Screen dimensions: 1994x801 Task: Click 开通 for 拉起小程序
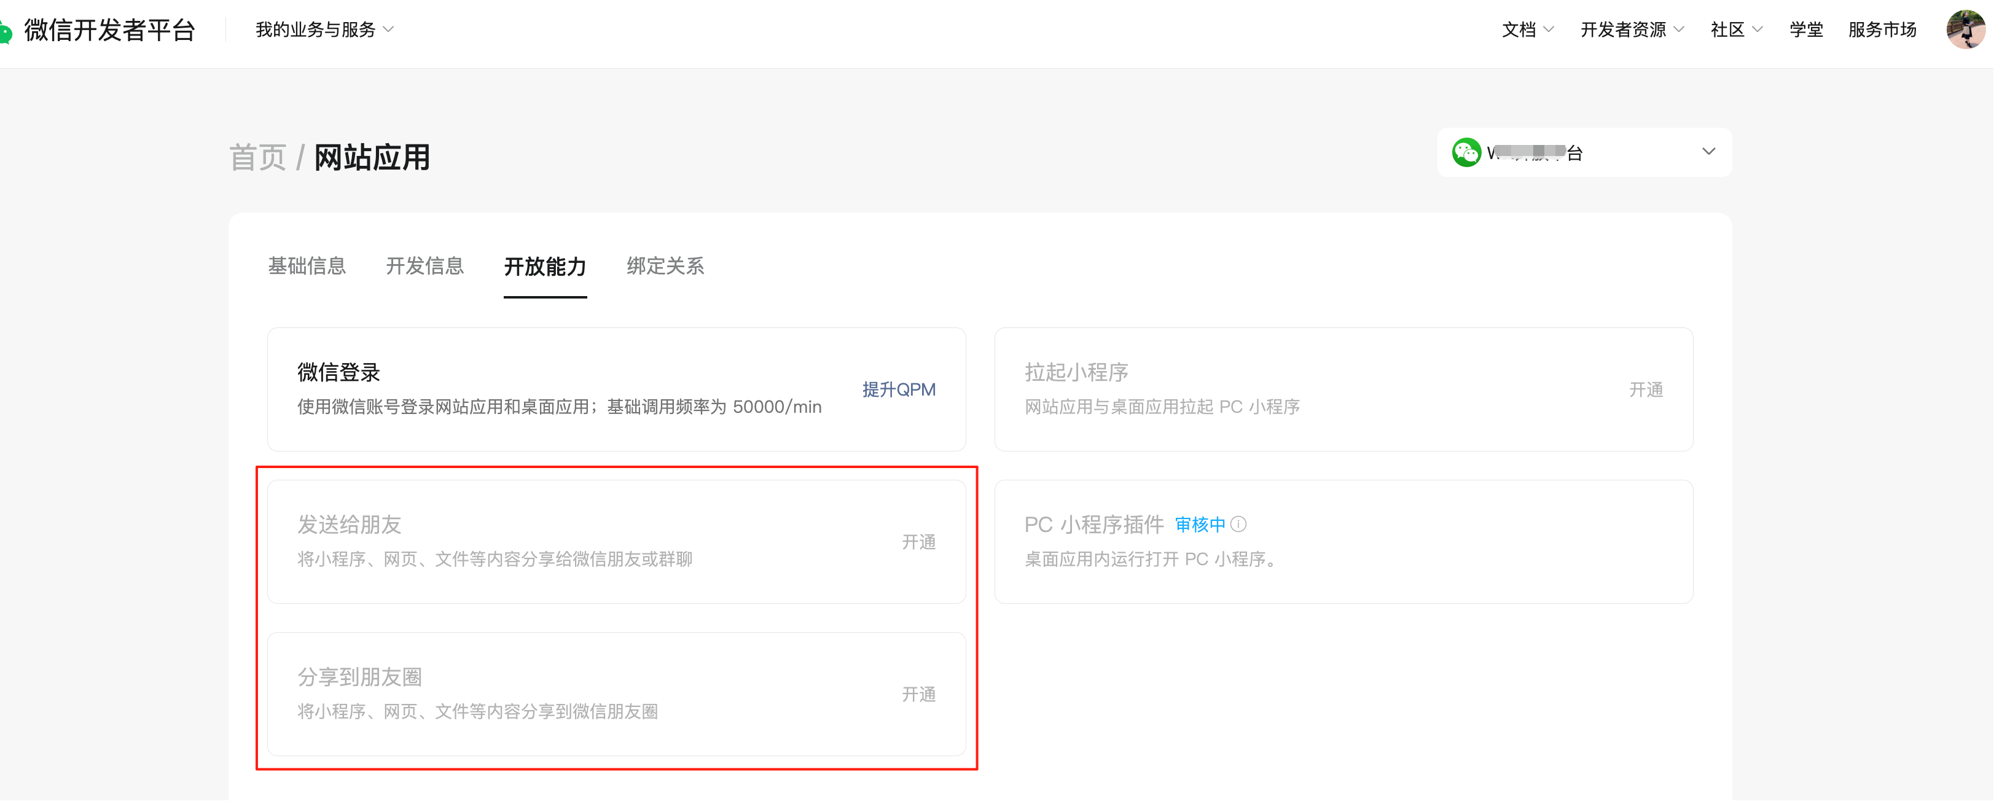[1646, 389]
